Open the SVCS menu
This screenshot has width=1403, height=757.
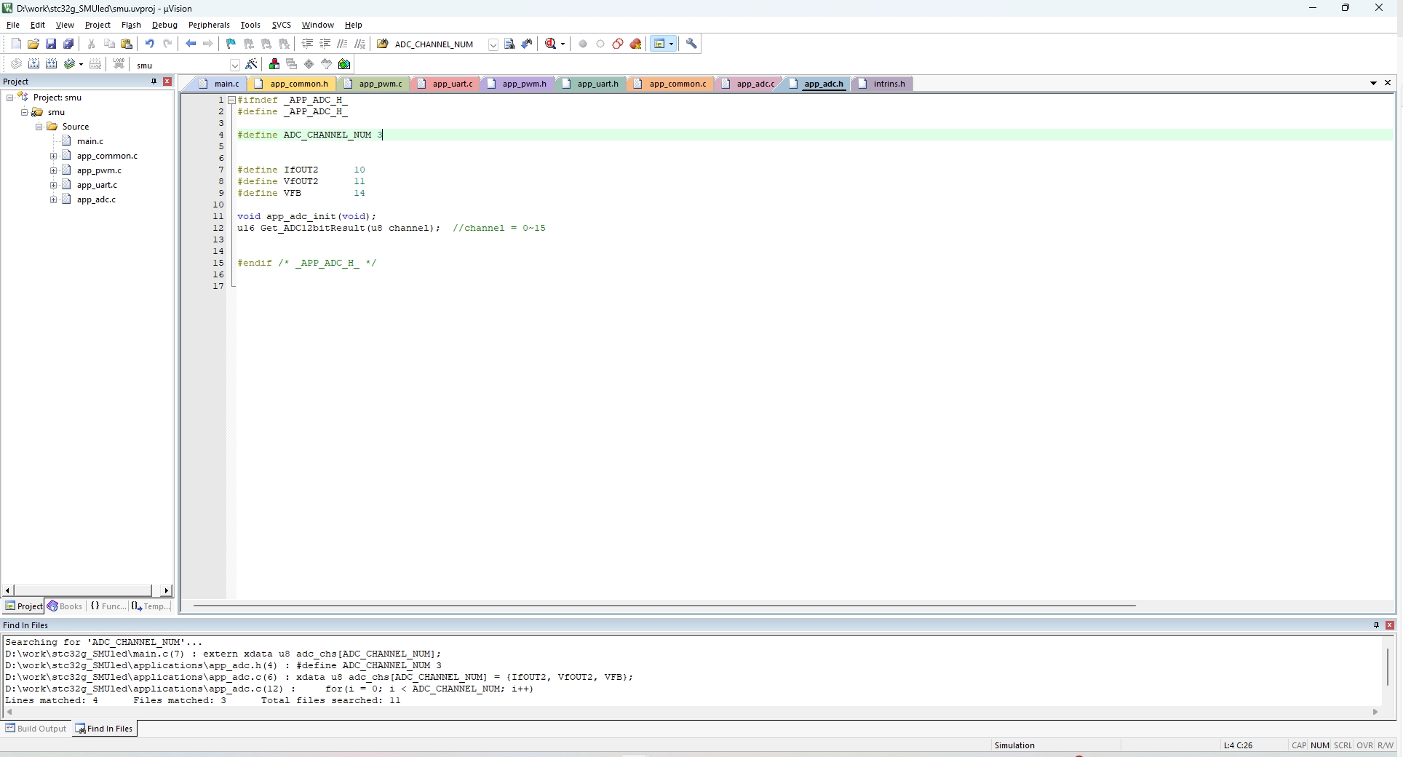[x=282, y=25]
